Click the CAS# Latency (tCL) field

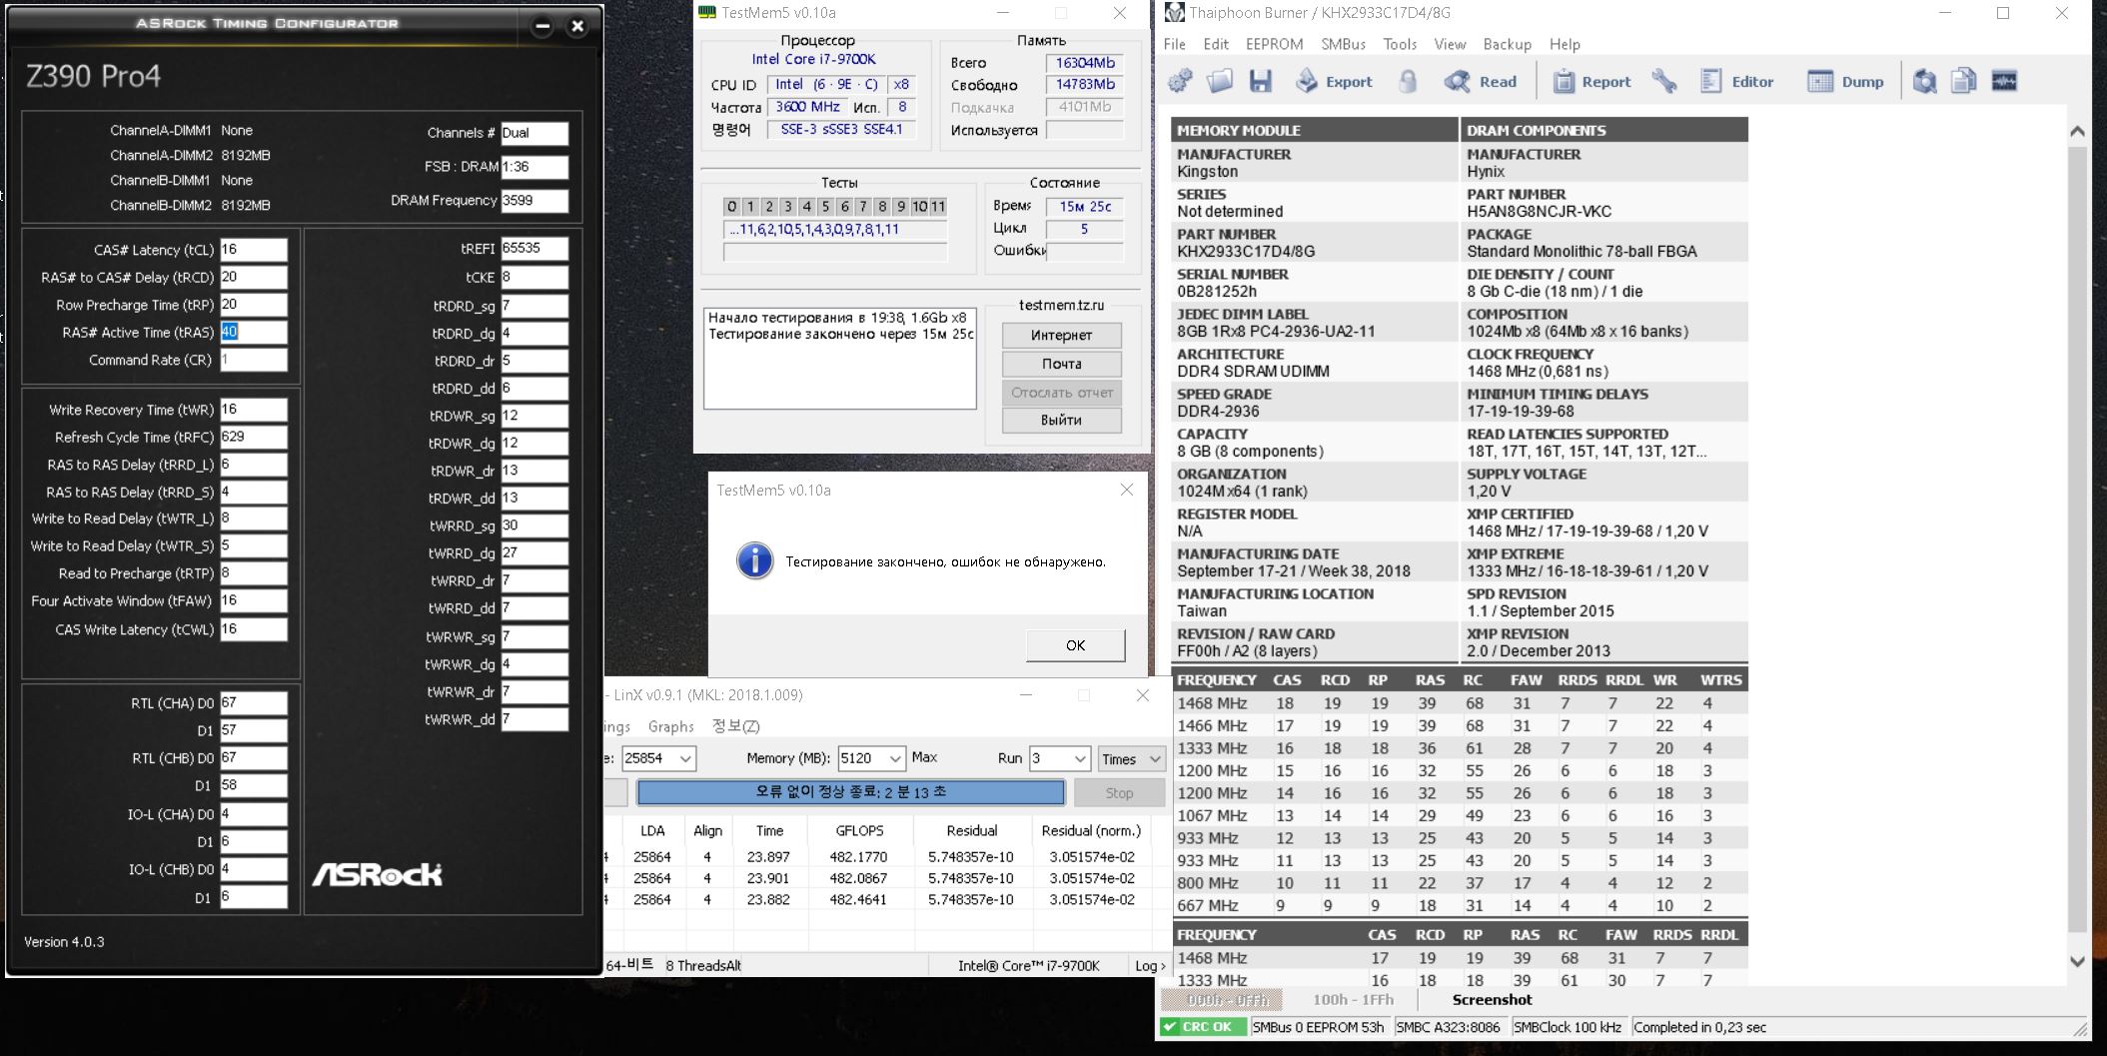click(x=253, y=250)
